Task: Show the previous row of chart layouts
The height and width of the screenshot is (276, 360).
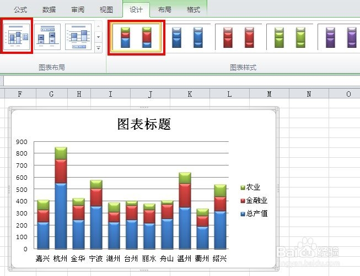Action: [x=98, y=26]
